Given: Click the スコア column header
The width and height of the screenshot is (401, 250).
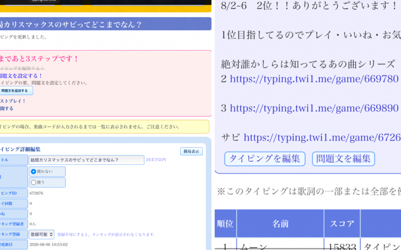Looking at the screenshot, I should coord(342,224).
